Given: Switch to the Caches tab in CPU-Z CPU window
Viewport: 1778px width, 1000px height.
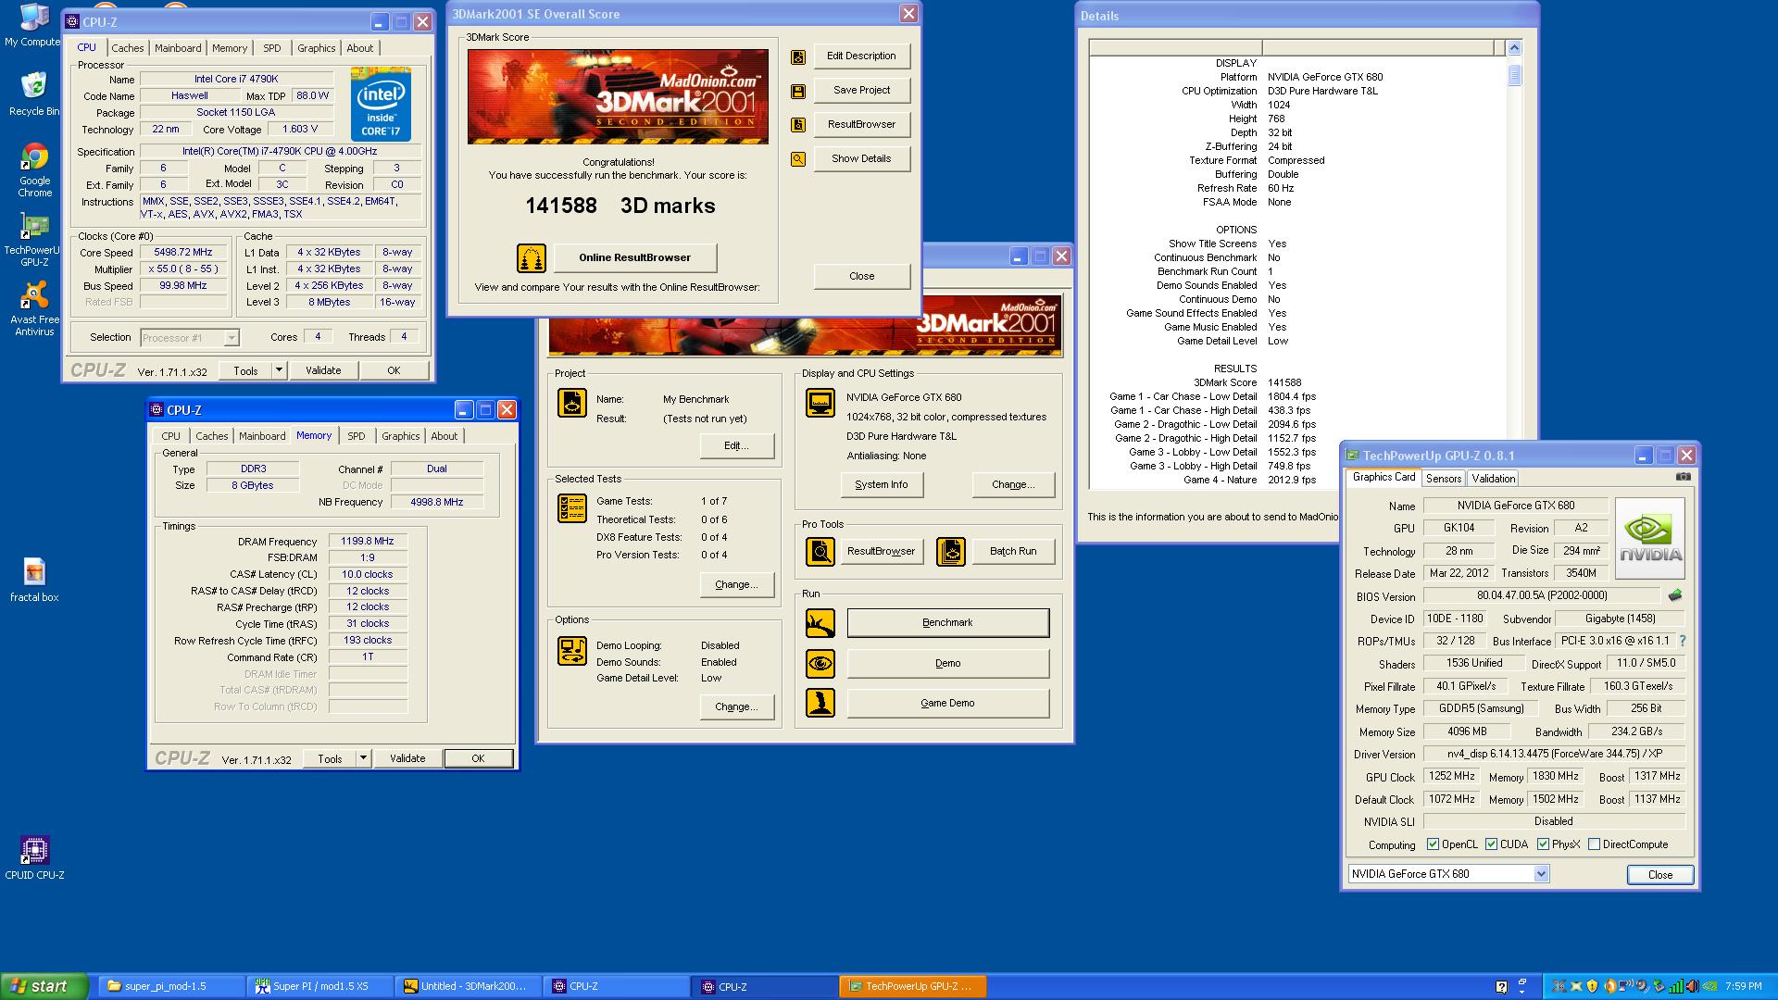Looking at the screenshot, I should [128, 48].
